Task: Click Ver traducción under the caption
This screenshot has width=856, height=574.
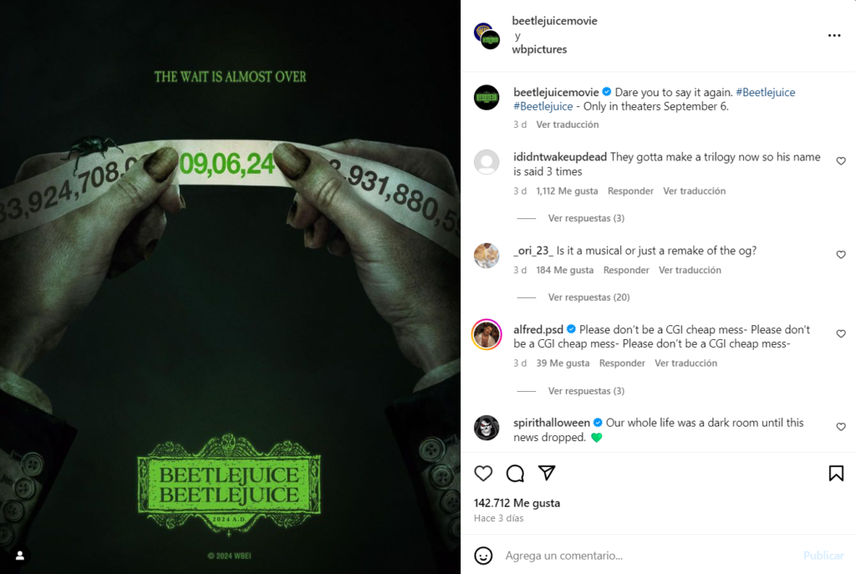Action: [568, 124]
